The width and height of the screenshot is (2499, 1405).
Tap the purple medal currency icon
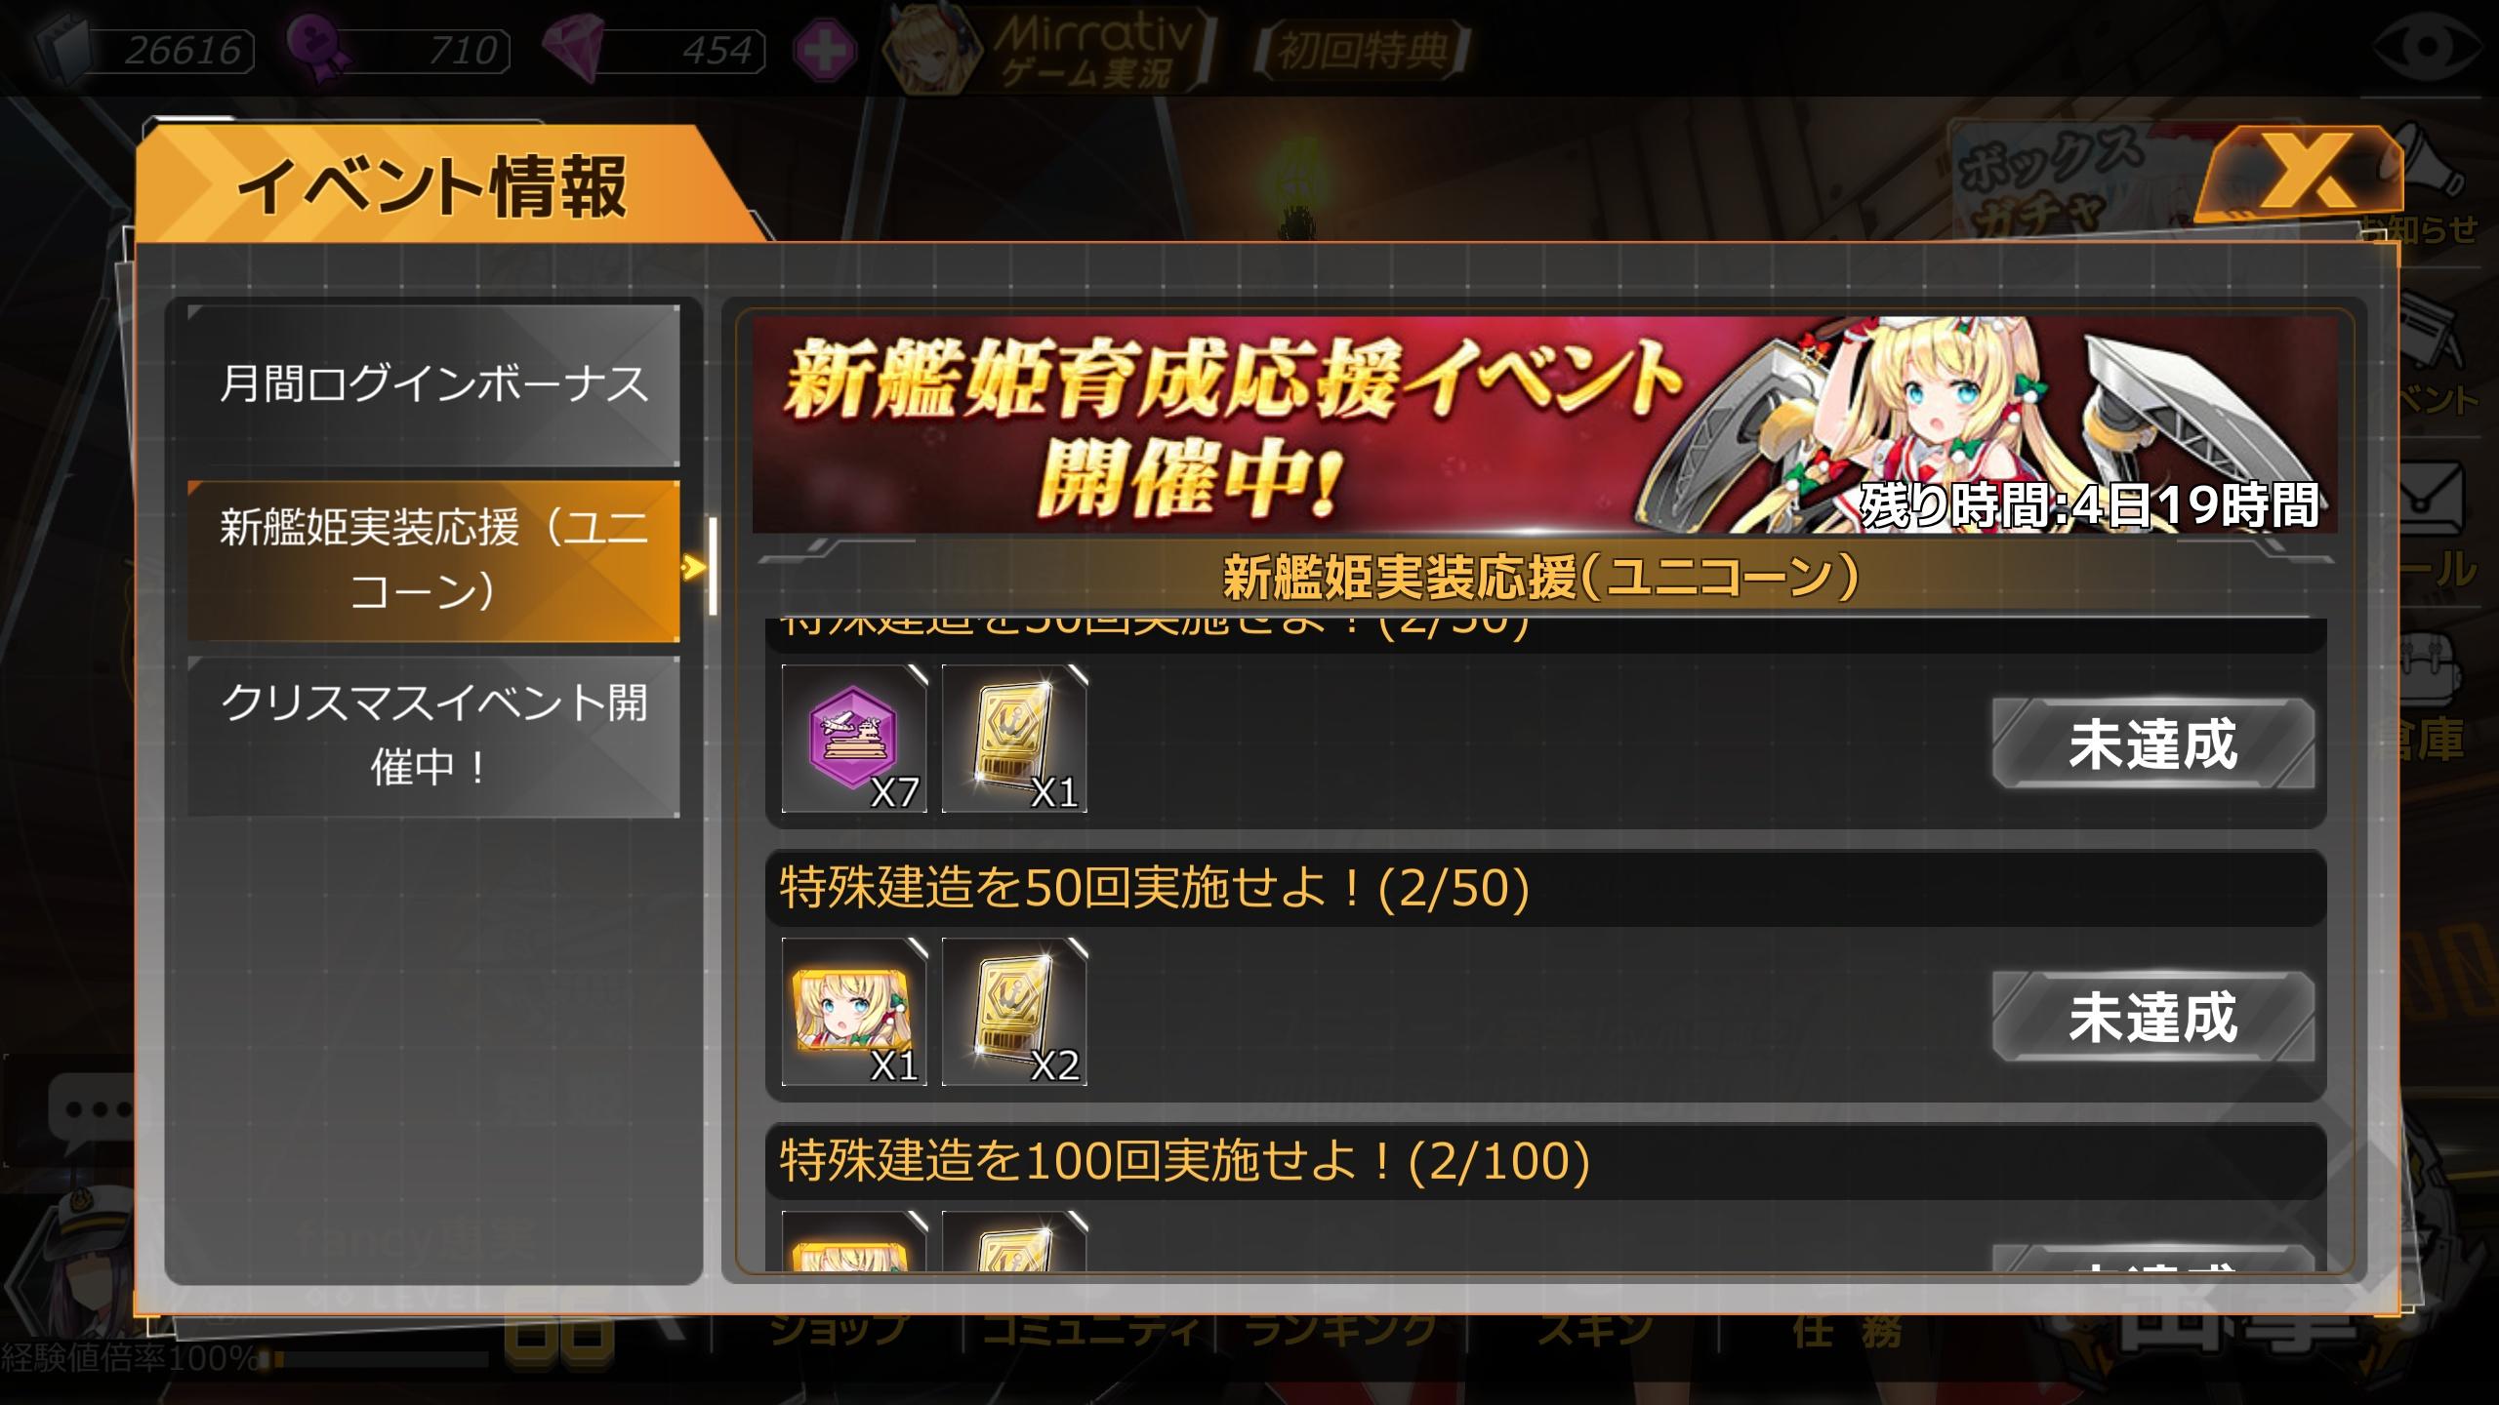point(321,49)
